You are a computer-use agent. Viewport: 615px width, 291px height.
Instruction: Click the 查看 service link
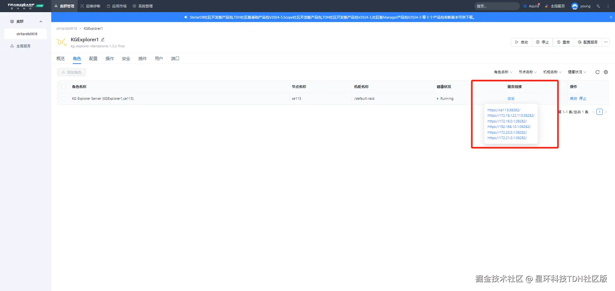(511, 98)
